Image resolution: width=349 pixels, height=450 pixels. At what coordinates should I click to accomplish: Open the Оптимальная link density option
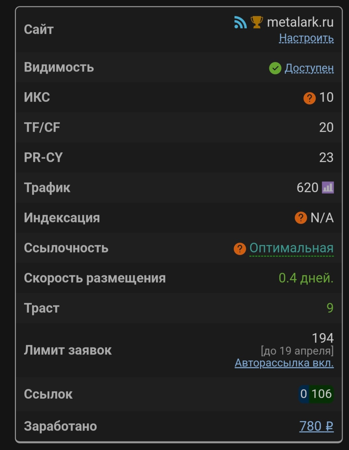(291, 248)
